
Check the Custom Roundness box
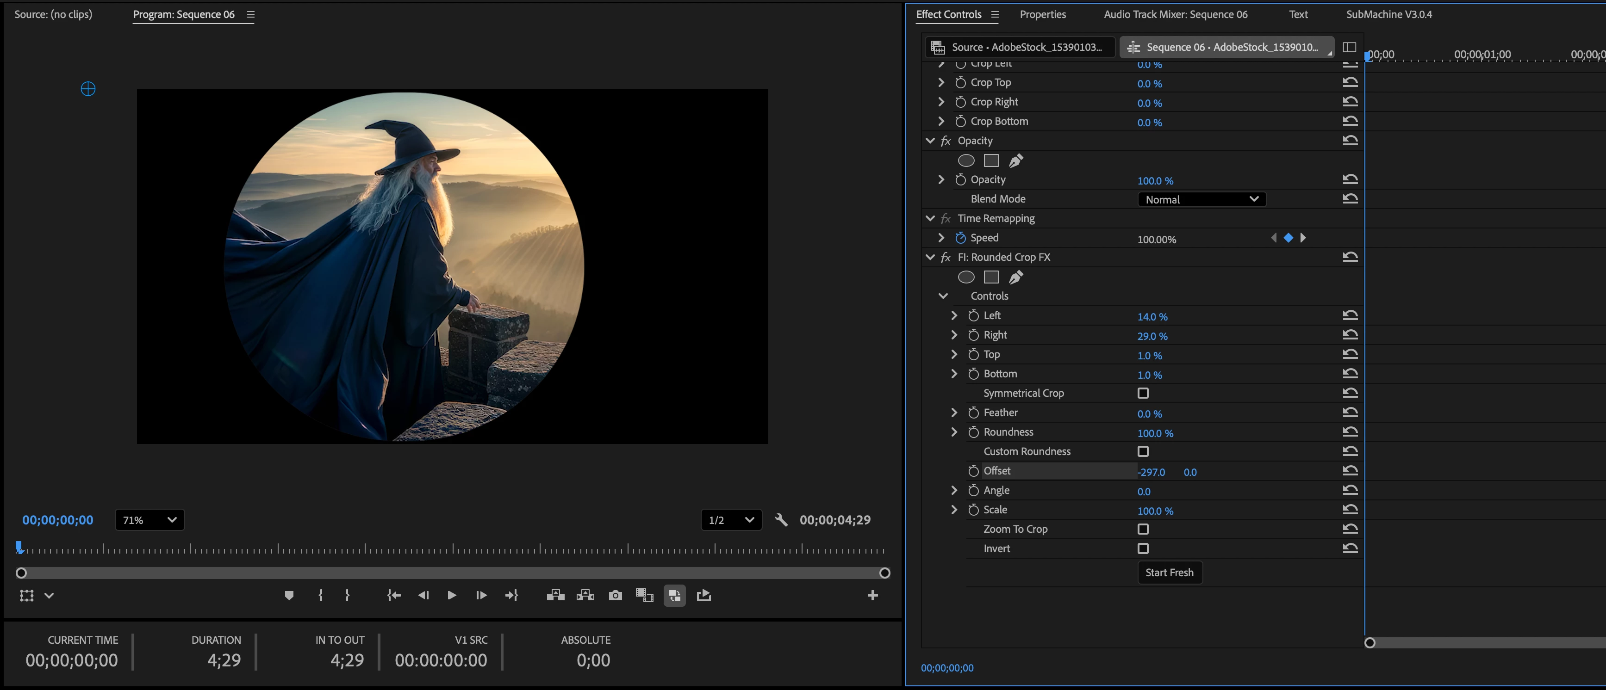[1143, 451]
